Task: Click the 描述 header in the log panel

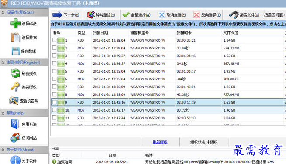Action: [x=149, y=155]
